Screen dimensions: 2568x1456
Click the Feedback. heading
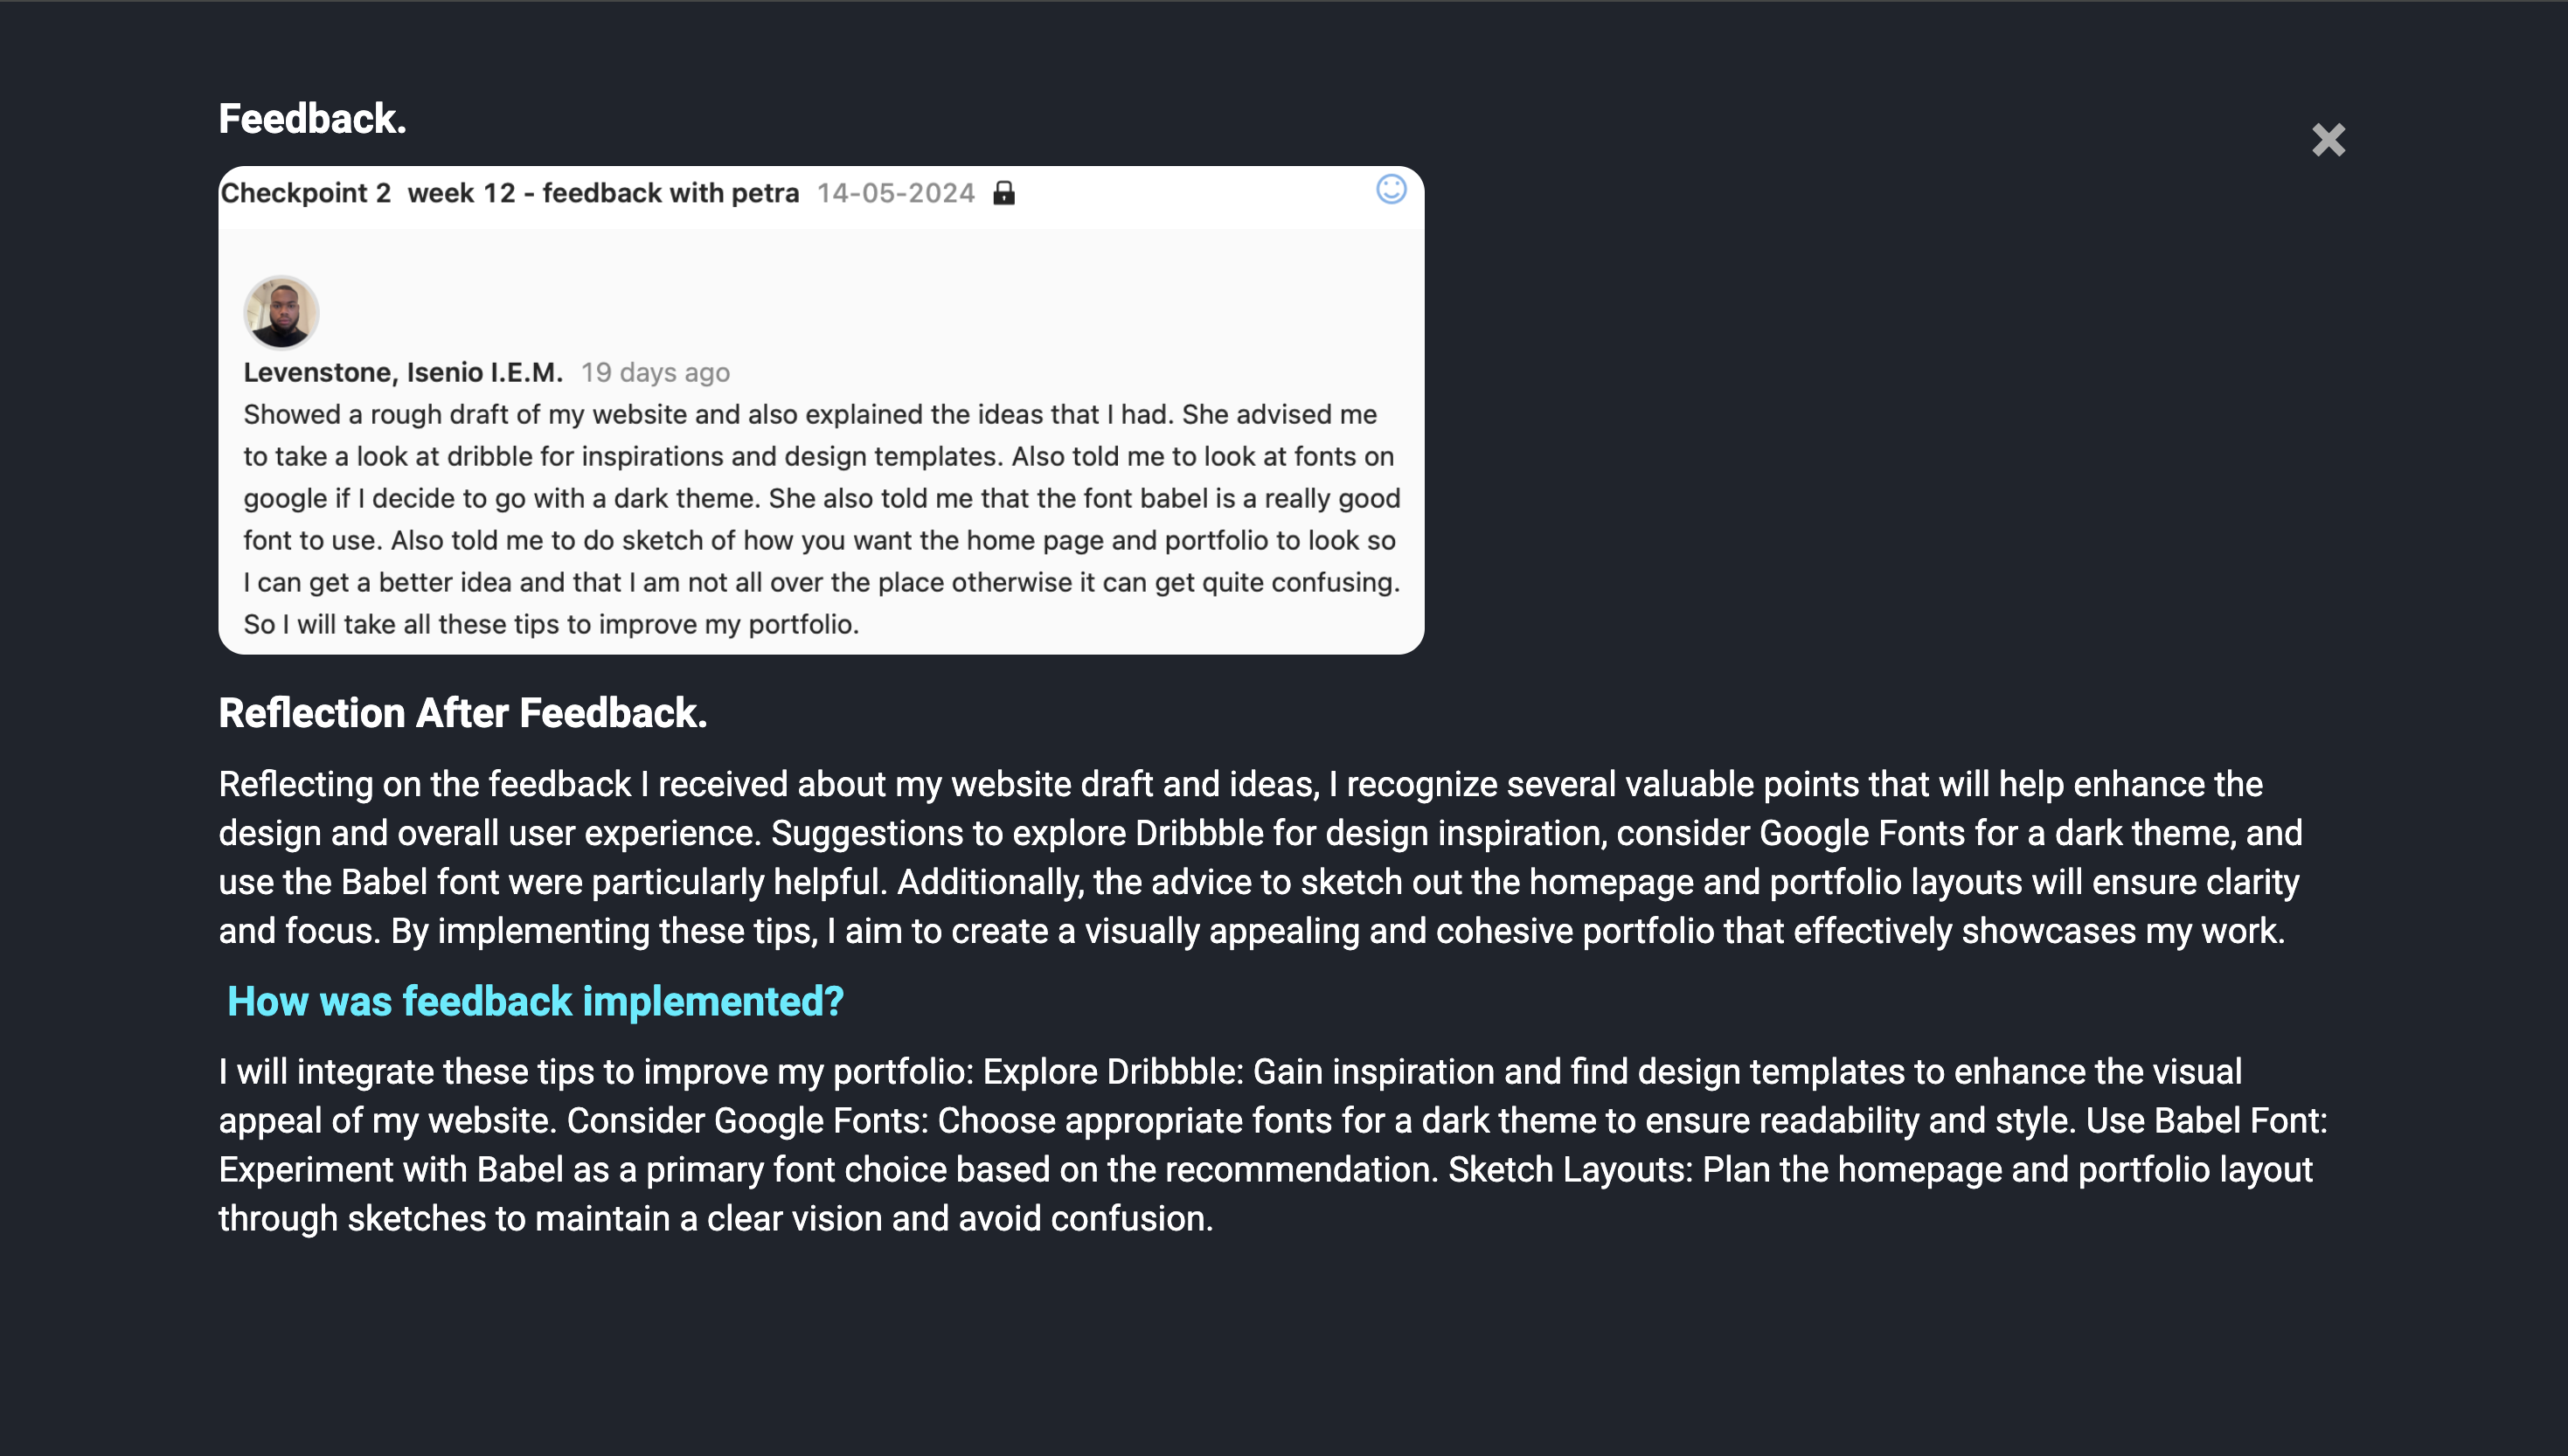(312, 119)
